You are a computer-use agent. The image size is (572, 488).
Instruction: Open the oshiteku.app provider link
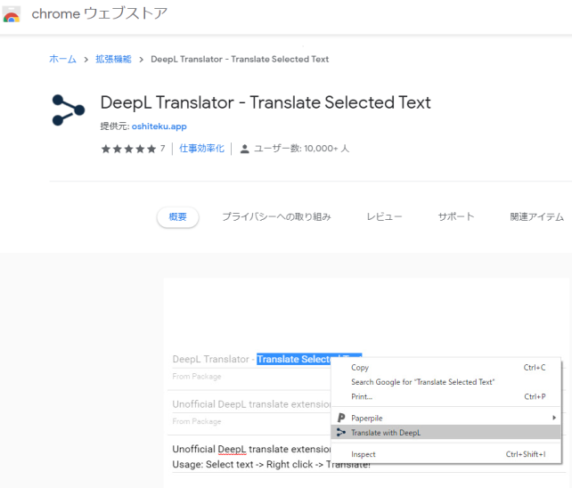pyautogui.click(x=159, y=126)
